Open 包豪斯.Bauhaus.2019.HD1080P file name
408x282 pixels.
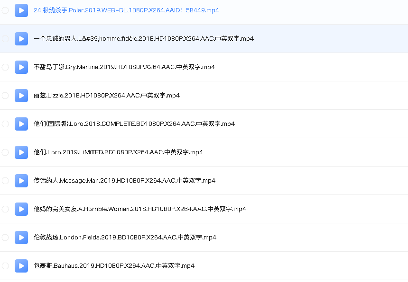pos(114,266)
